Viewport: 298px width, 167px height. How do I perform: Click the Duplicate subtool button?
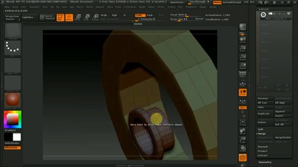265,114
